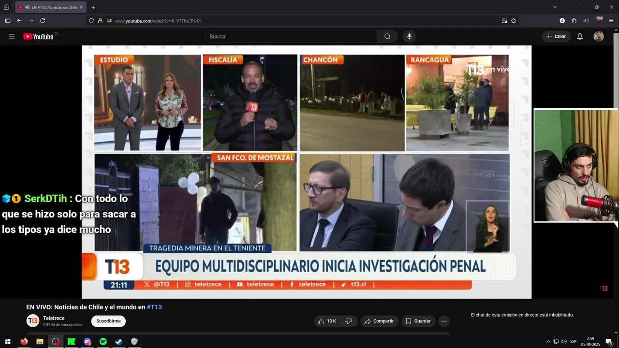Open the taskbar volume control
This screenshot has width=619, height=348.
tap(563, 342)
